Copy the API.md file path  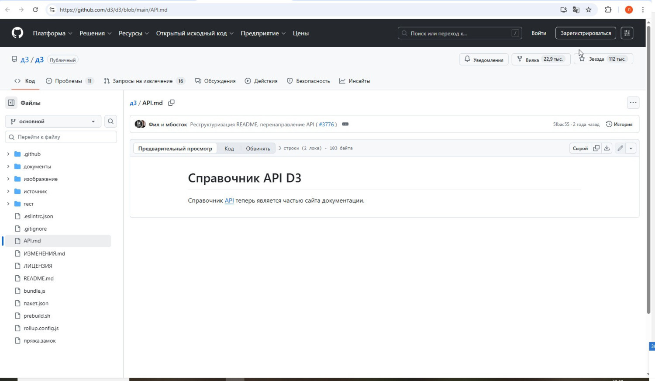171,103
